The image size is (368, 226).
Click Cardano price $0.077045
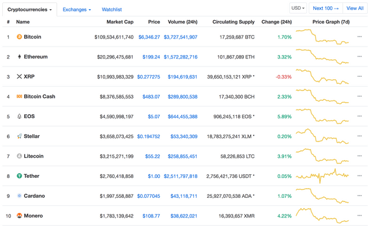[x=148, y=196]
